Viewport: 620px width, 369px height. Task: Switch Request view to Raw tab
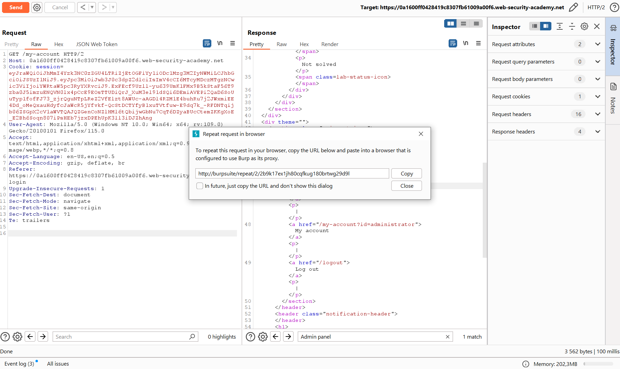click(x=36, y=44)
